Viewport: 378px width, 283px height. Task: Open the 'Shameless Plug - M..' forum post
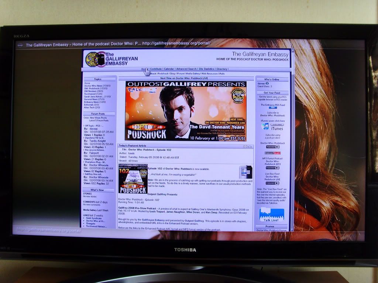pyautogui.click(x=95, y=162)
